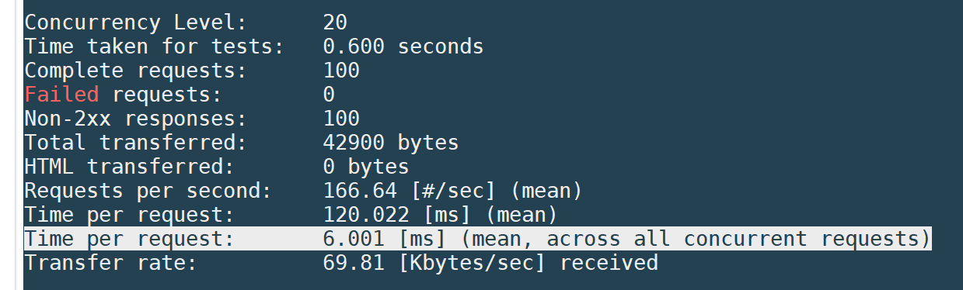Click the Requests per second label
This screenshot has width=963, height=290.
[148, 191]
